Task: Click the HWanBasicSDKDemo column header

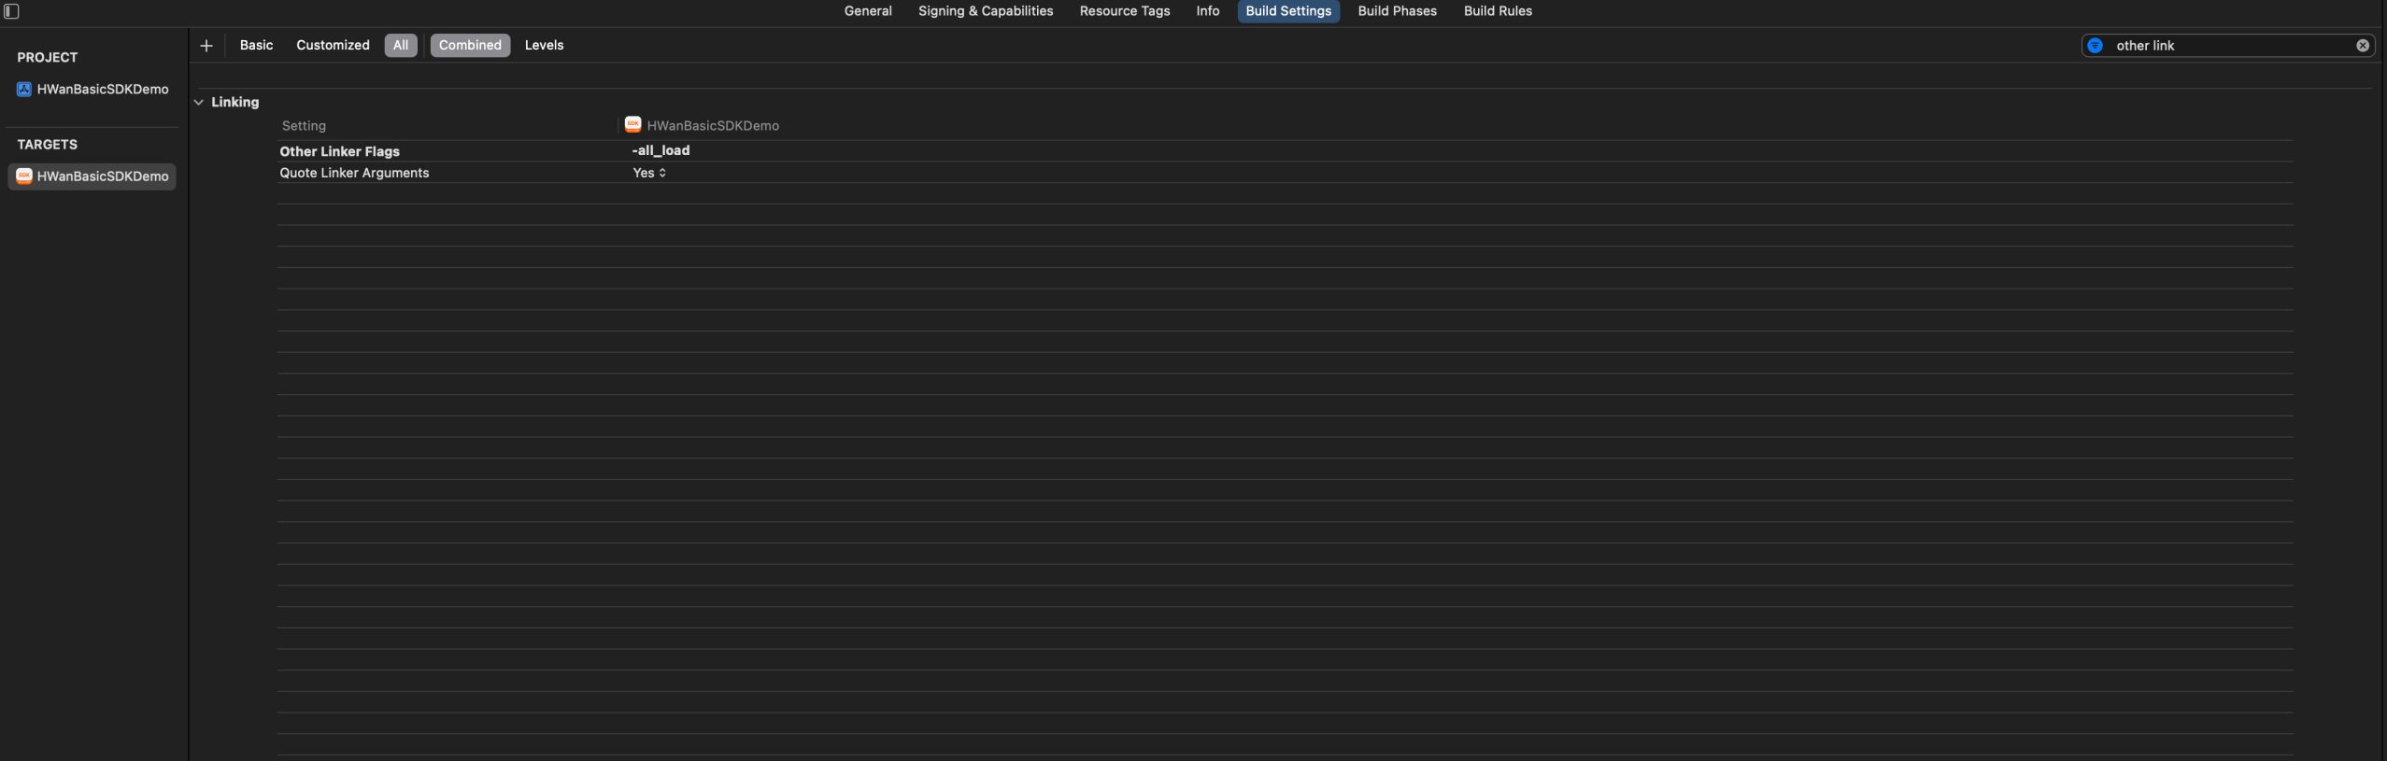Action: (x=713, y=125)
